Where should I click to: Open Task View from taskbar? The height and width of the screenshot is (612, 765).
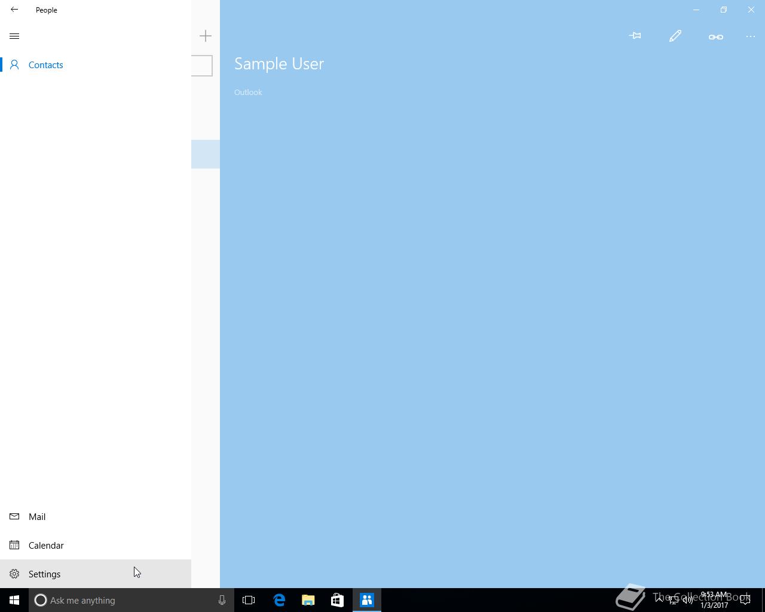pos(249,600)
